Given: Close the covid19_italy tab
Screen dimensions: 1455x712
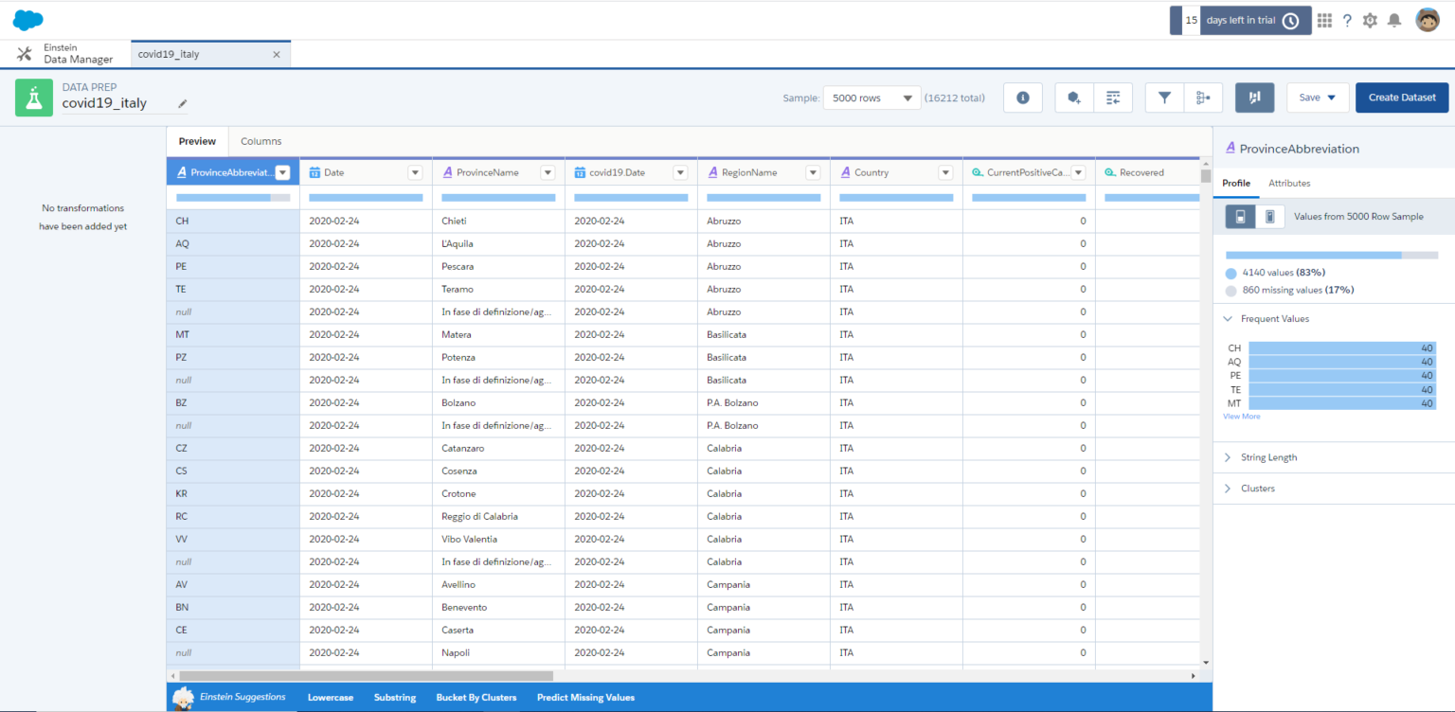Looking at the screenshot, I should pos(277,54).
